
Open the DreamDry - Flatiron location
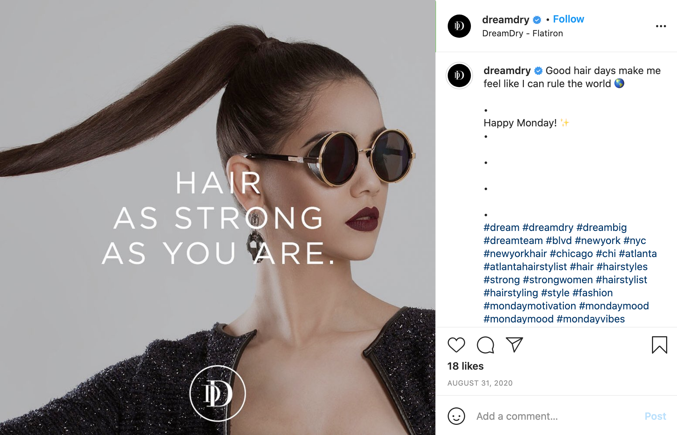coord(522,33)
